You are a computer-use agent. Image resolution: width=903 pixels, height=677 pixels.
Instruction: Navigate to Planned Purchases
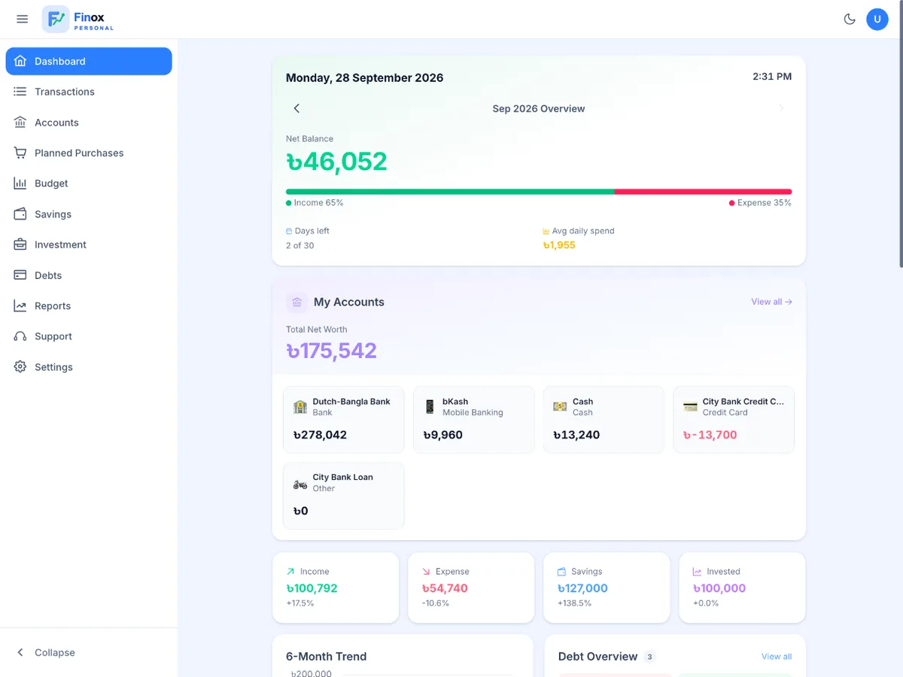click(89, 153)
